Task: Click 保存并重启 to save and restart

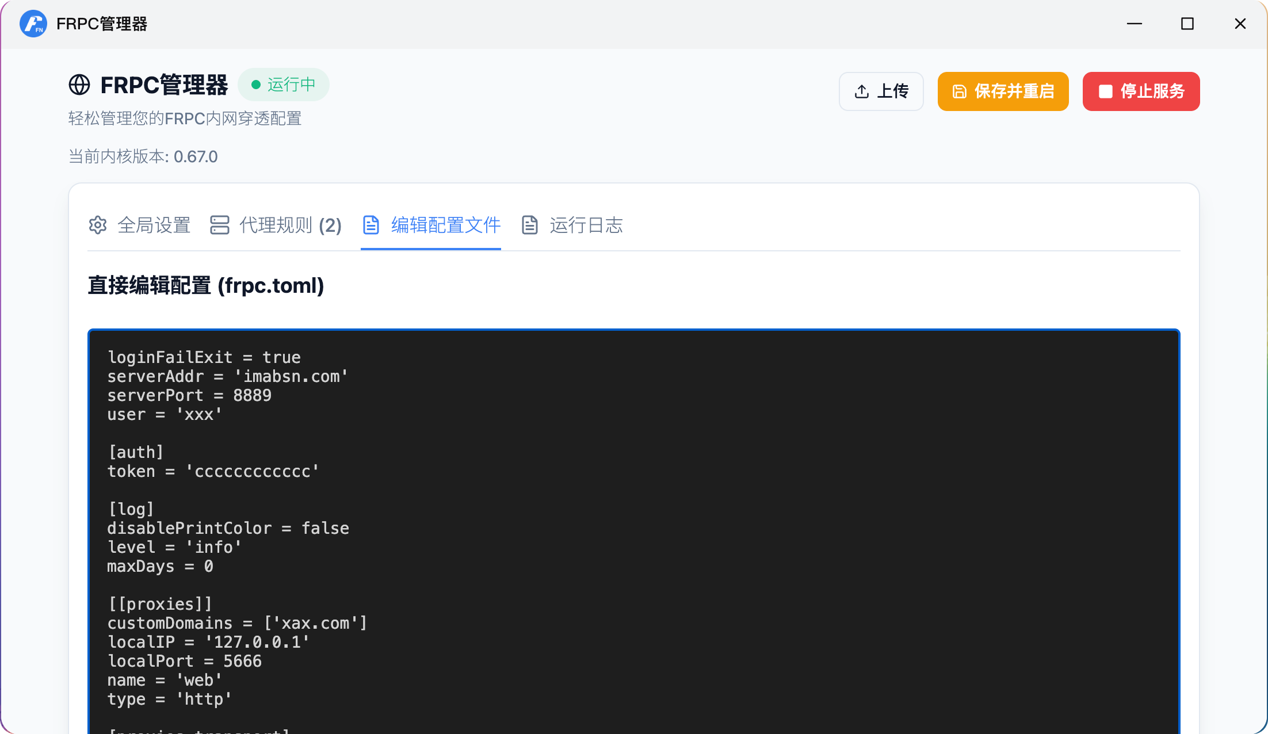Action: 1003,91
